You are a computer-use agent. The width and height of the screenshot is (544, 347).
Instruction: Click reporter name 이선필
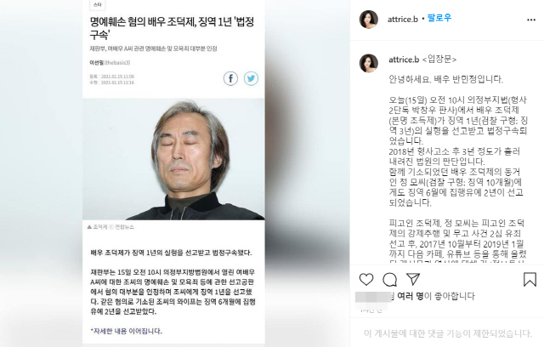click(96, 62)
